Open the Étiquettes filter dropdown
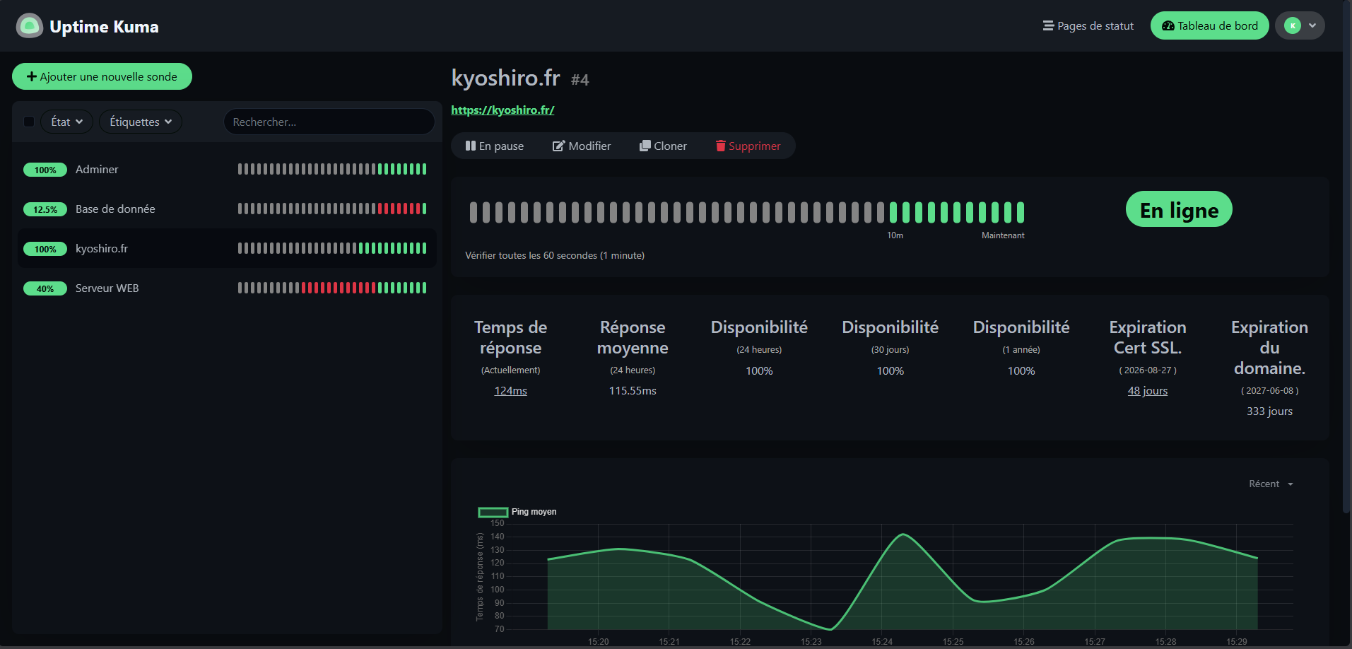 pyautogui.click(x=141, y=122)
